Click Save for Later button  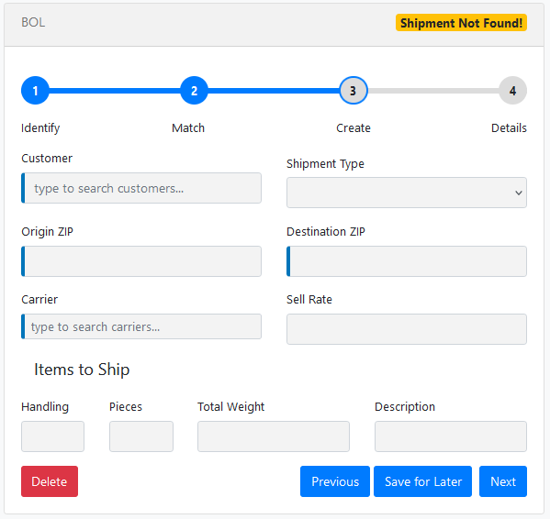tap(422, 481)
